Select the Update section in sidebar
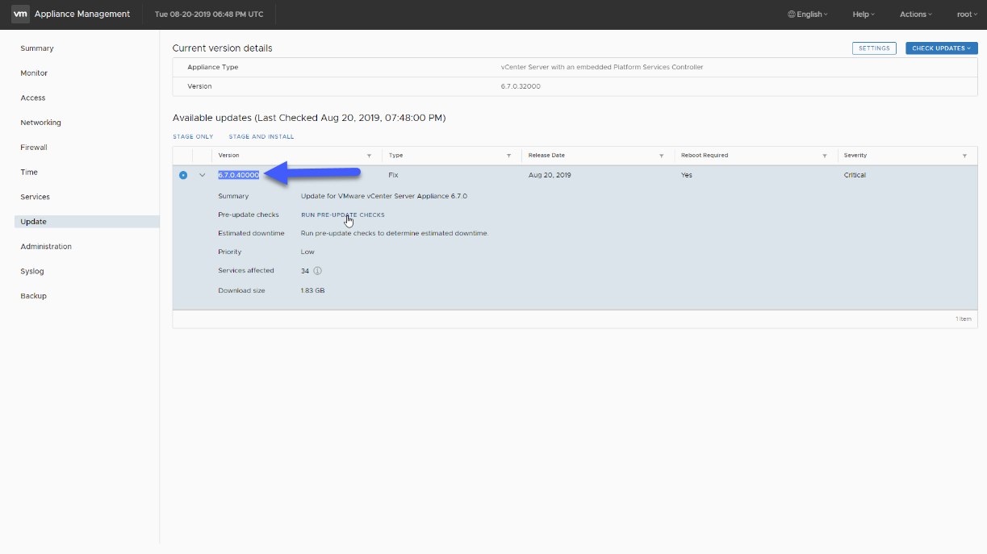987x554 pixels. pyautogui.click(x=87, y=222)
